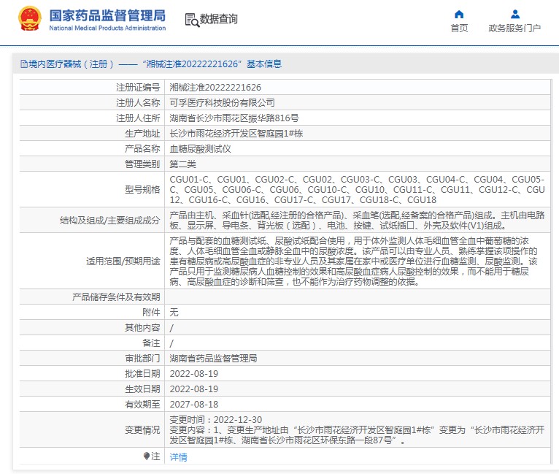The height and width of the screenshot is (474, 559).
Task: Click the 湖南省药品监督管理局 value
Action: [x=214, y=358]
